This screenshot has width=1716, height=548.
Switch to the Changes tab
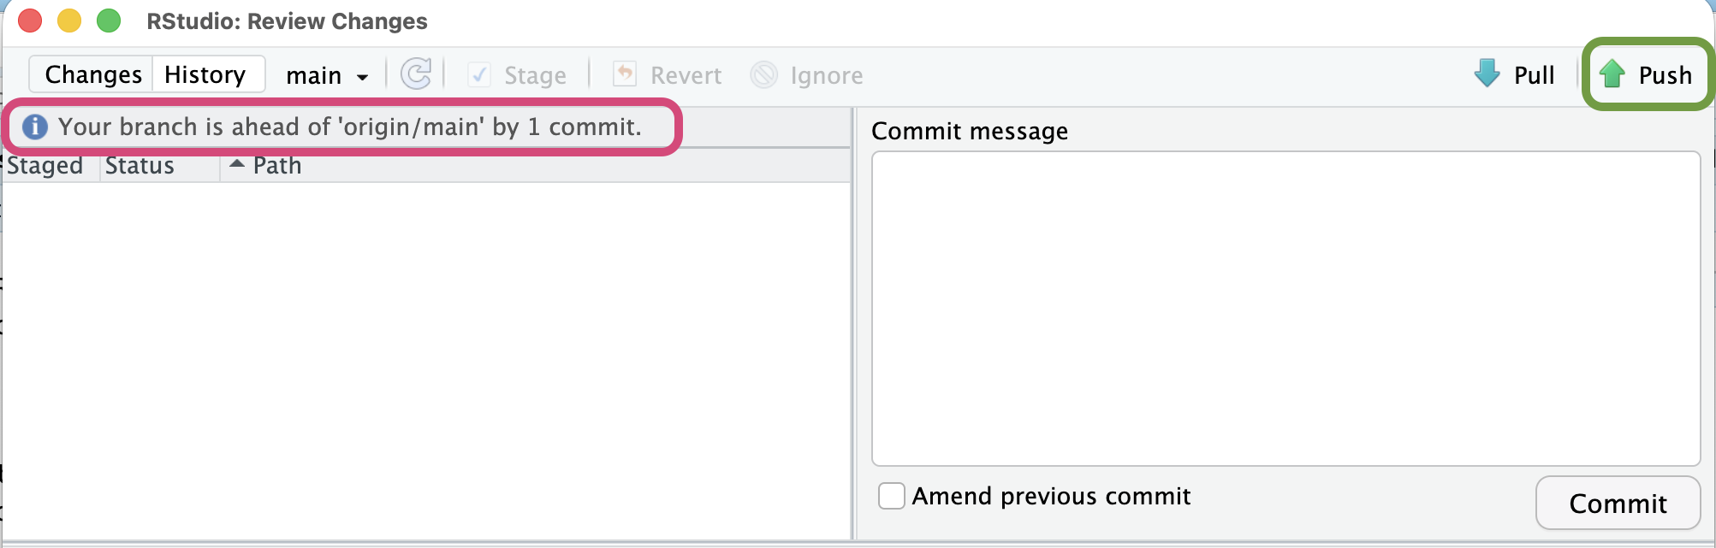click(x=91, y=74)
